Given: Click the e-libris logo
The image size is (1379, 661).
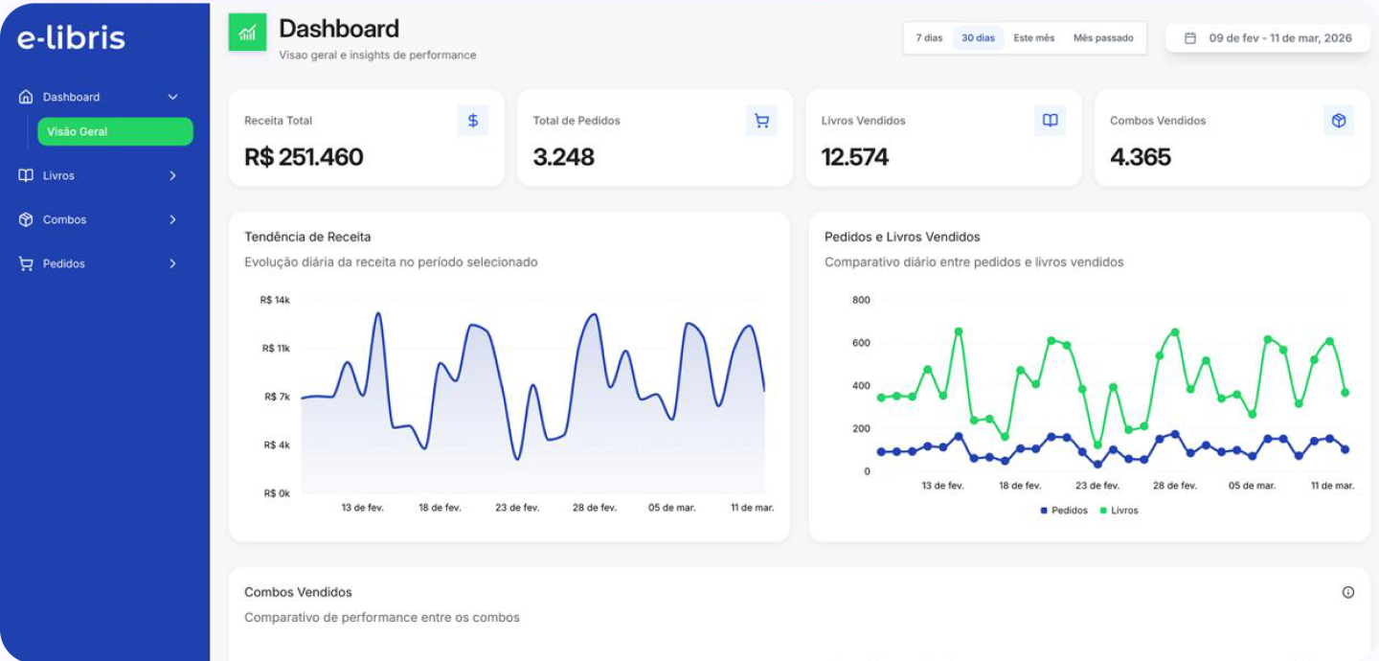Looking at the screenshot, I should 71,37.
